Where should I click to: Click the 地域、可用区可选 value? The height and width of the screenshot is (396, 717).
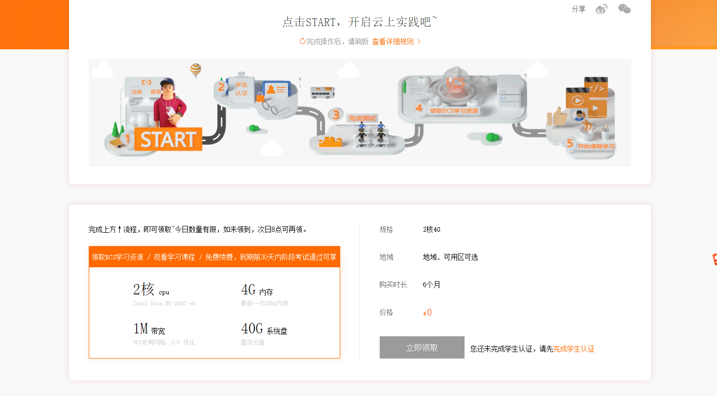click(x=450, y=257)
